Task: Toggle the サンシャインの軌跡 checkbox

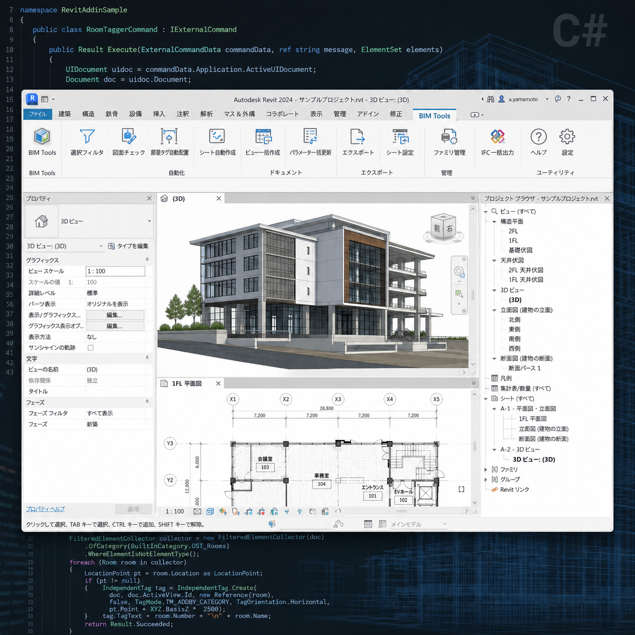Action: 91,348
